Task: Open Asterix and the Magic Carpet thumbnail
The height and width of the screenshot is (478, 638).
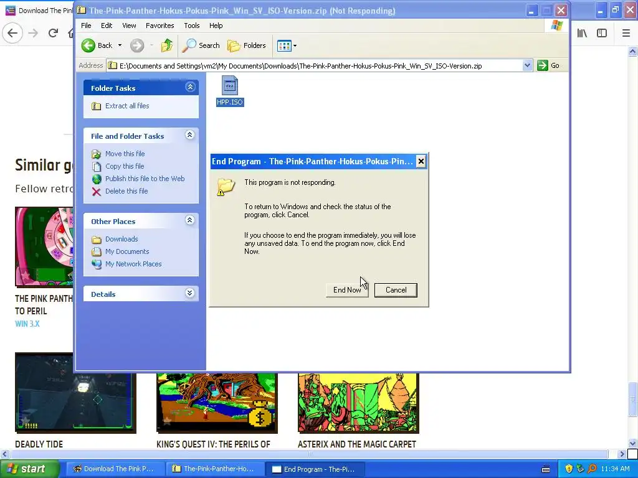Action: tap(358, 403)
